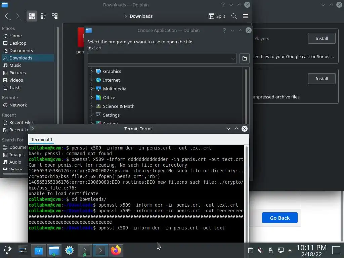Viewport: 344px width, 258px height.
Task: Click application list scrollbar in dialog
Action: coord(246,96)
